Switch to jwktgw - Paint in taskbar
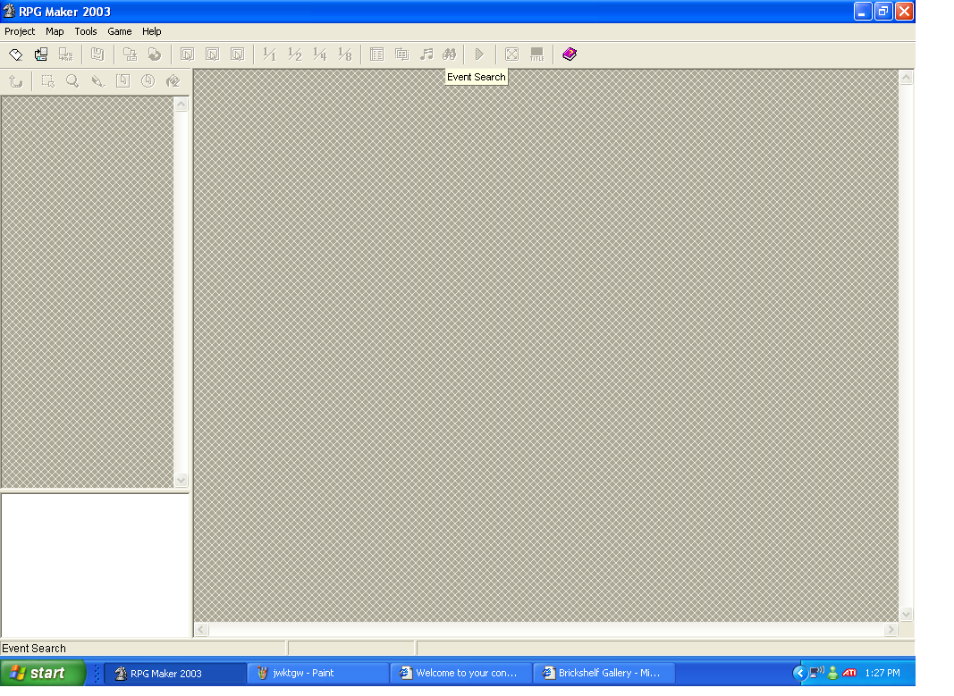The width and height of the screenshot is (954, 696). pyautogui.click(x=317, y=673)
